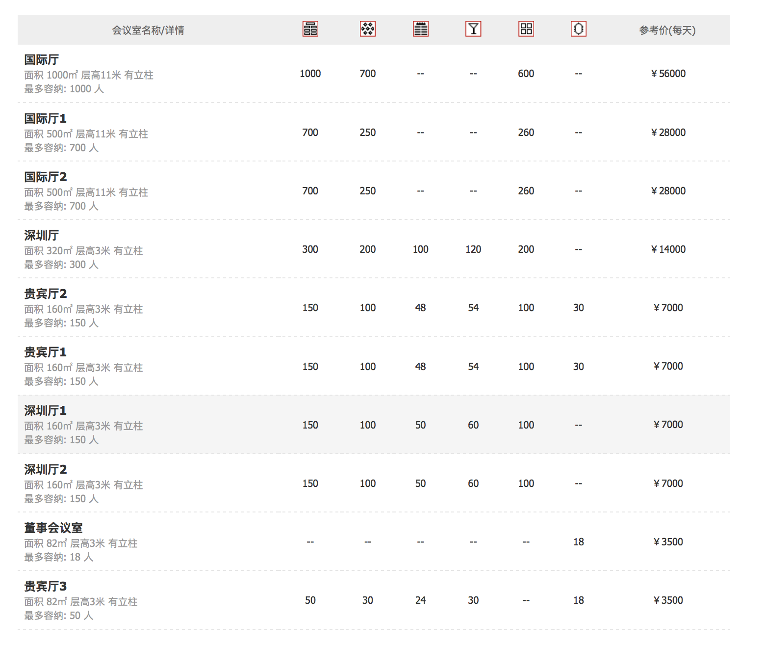Viewport: 764px width, 646px height.
Task: Click the value 600 in 国际厅 row
Action: point(526,74)
